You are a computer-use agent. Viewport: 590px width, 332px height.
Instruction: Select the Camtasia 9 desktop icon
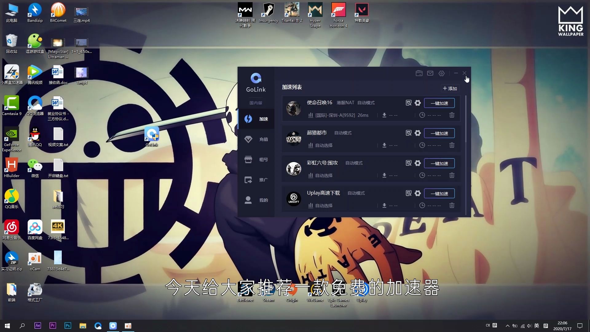[12, 106]
